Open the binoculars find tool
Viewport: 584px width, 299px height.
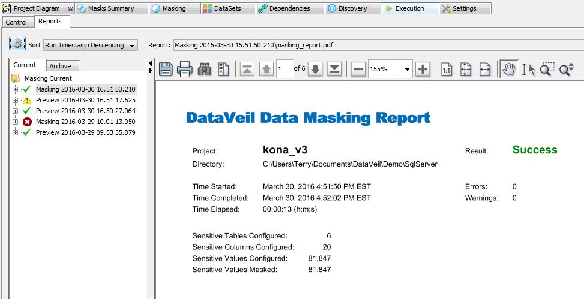coord(204,69)
